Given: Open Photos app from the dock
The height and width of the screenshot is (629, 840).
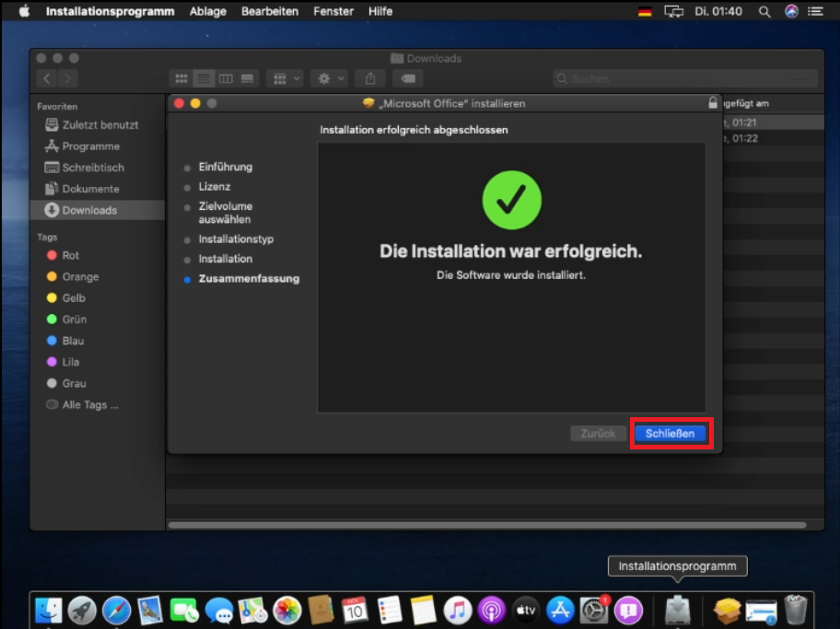Looking at the screenshot, I should point(287,610).
